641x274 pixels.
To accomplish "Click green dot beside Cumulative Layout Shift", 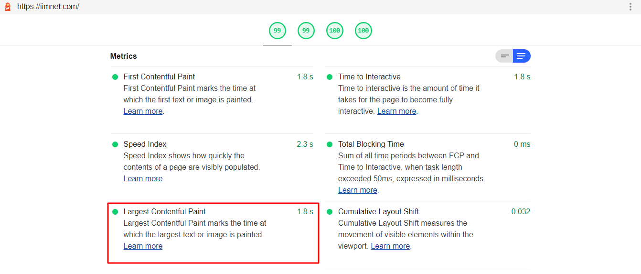I will 330,212.
